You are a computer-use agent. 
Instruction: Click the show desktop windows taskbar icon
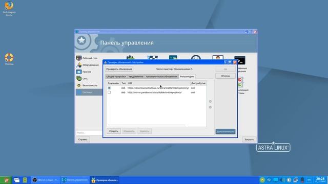point(17,180)
